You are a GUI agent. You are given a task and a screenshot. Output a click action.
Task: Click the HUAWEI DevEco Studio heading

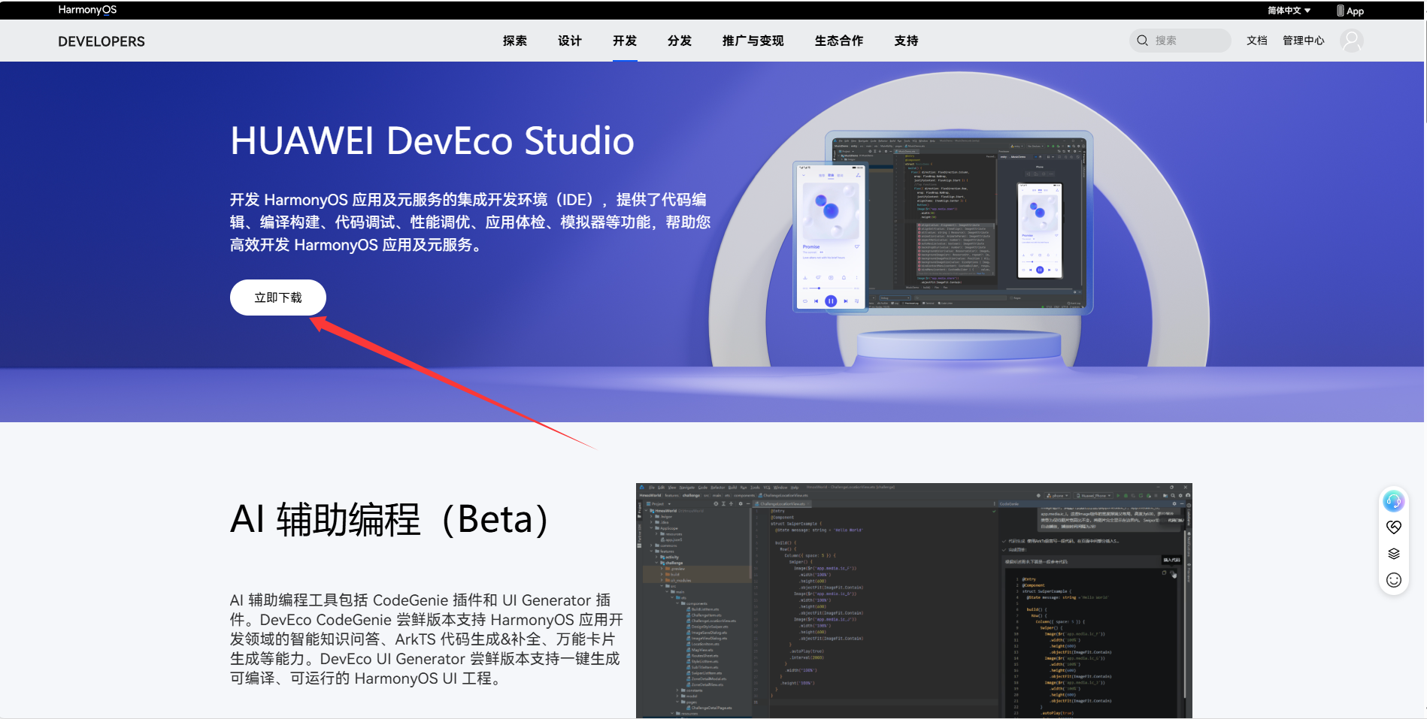(432, 140)
